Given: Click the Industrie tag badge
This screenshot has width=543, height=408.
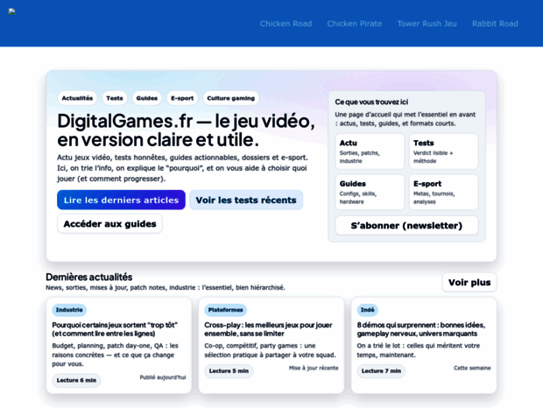Looking at the screenshot, I should coord(69,310).
